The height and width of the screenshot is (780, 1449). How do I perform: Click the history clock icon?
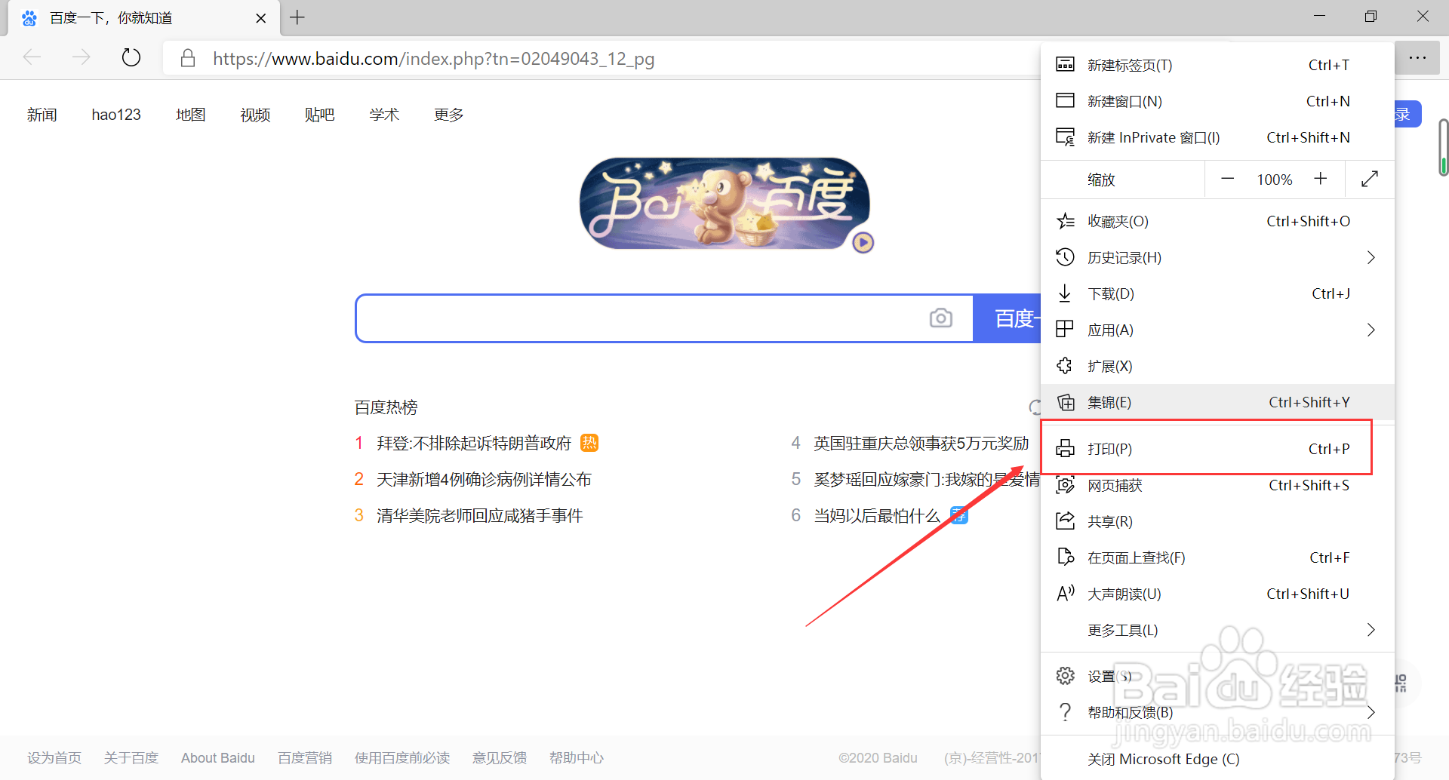1065,257
